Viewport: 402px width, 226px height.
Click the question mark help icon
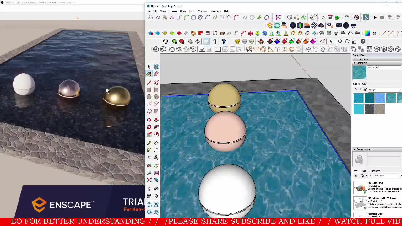pyautogui.click(x=363, y=41)
